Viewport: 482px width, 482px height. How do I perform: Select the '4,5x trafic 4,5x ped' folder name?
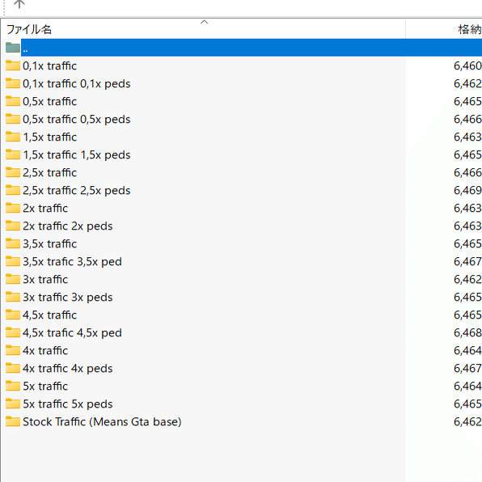tap(72, 333)
